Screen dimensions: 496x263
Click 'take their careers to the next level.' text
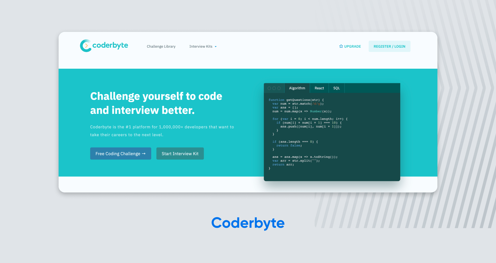click(x=127, y=135)
